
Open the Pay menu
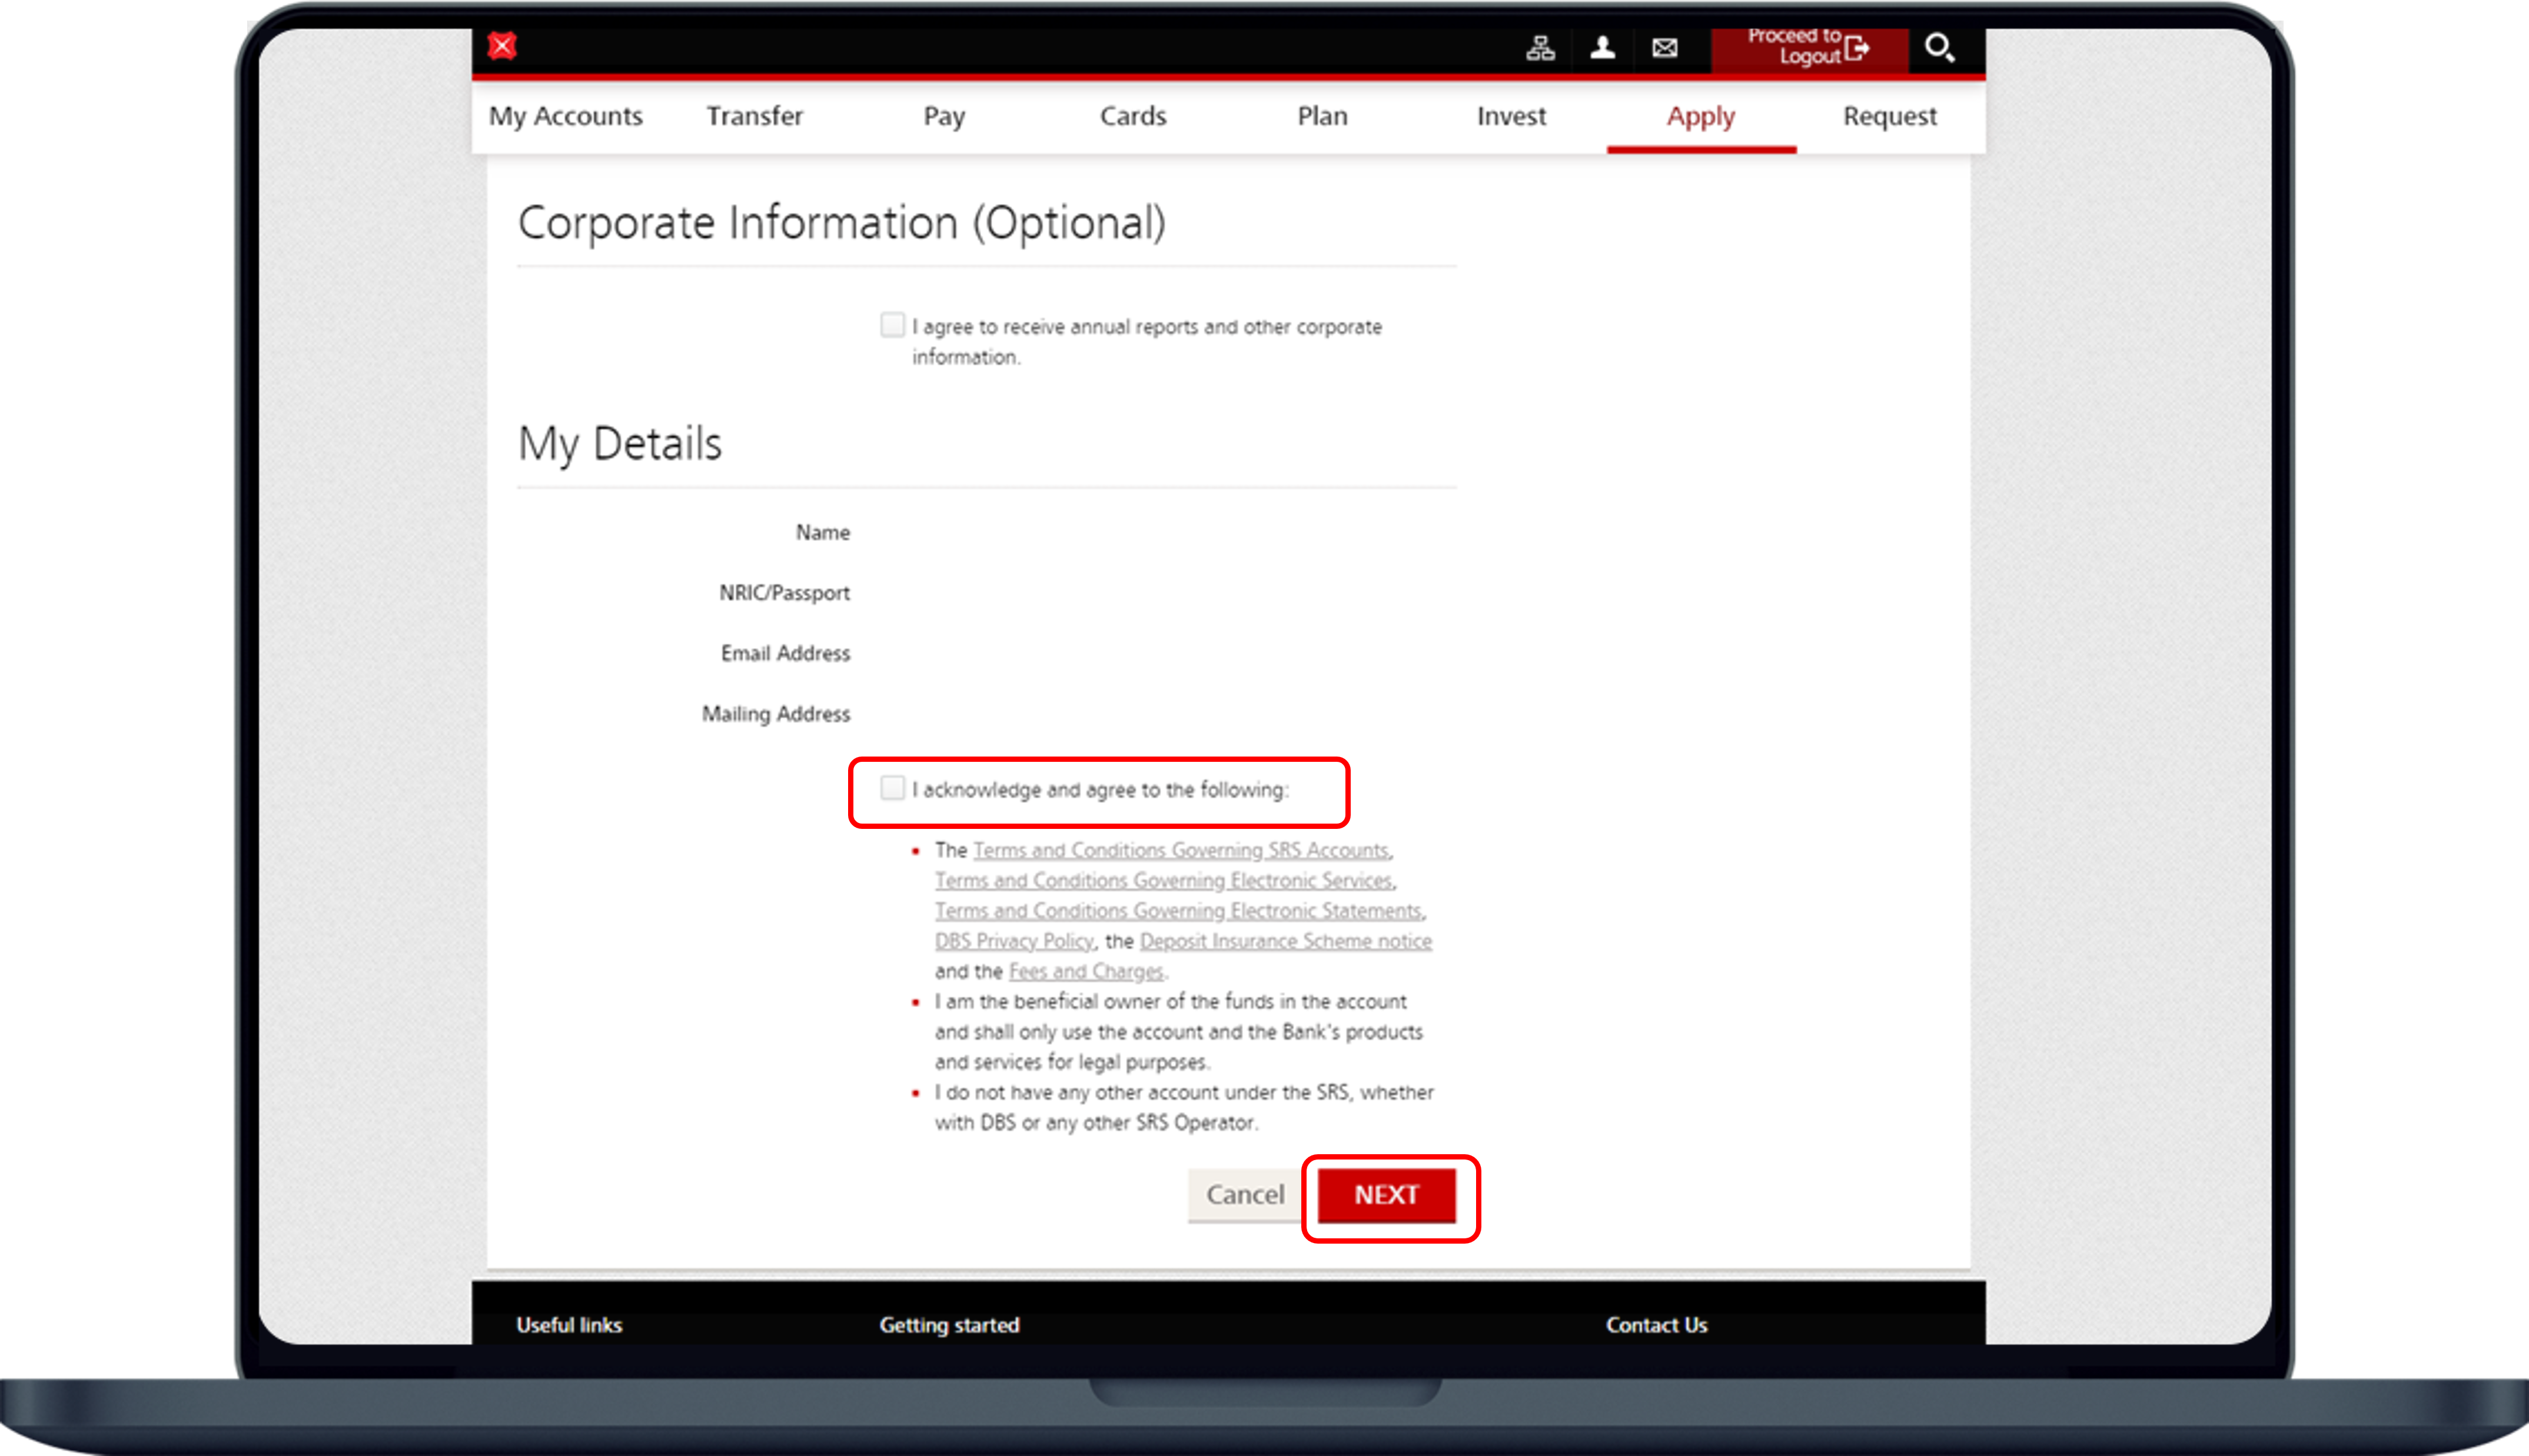coord(943,116)
